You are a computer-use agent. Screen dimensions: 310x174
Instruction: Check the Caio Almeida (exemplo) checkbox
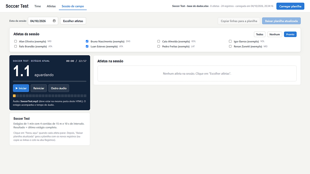point(158,41)
